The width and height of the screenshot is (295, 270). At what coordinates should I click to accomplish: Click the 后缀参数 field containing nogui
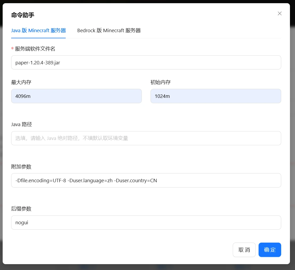click(146, 223)
